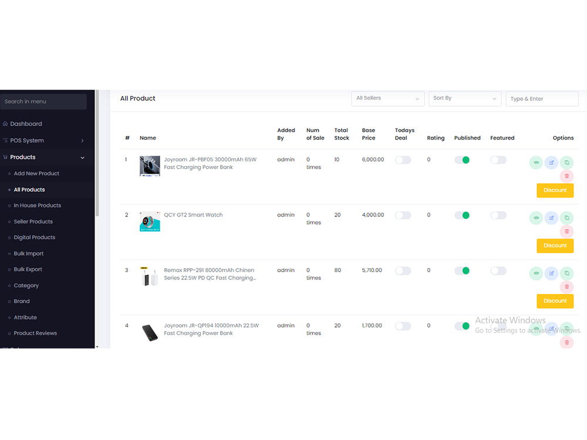Click the Search in menu field
This screenshot has width=587, height=440.
[43, 101]
